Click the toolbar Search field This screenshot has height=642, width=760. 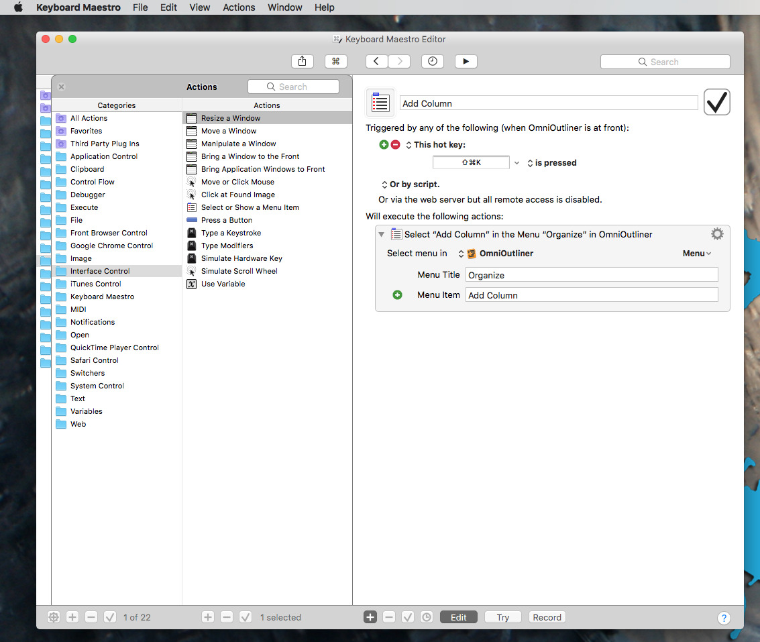pos(665,62)
